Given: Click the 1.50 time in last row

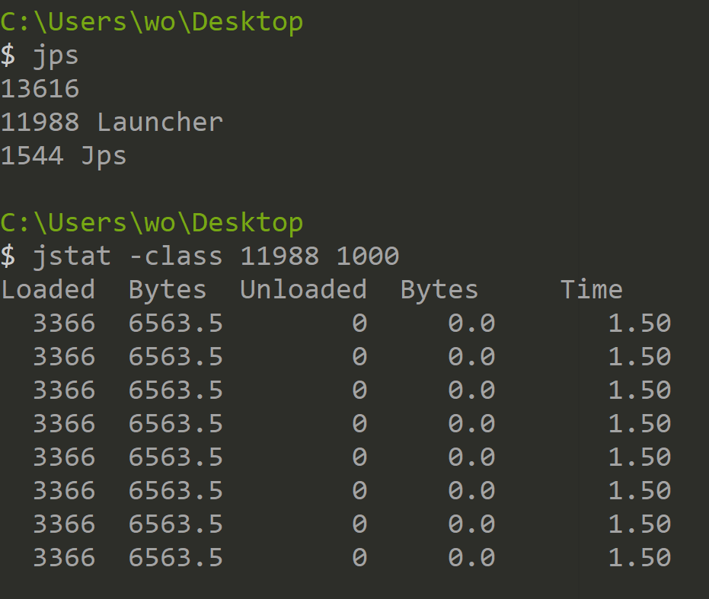Looking at the screenshot, I should [639, 558].
